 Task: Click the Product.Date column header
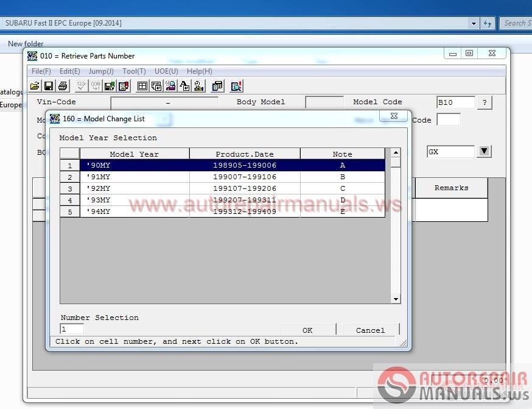pos(245,154)
